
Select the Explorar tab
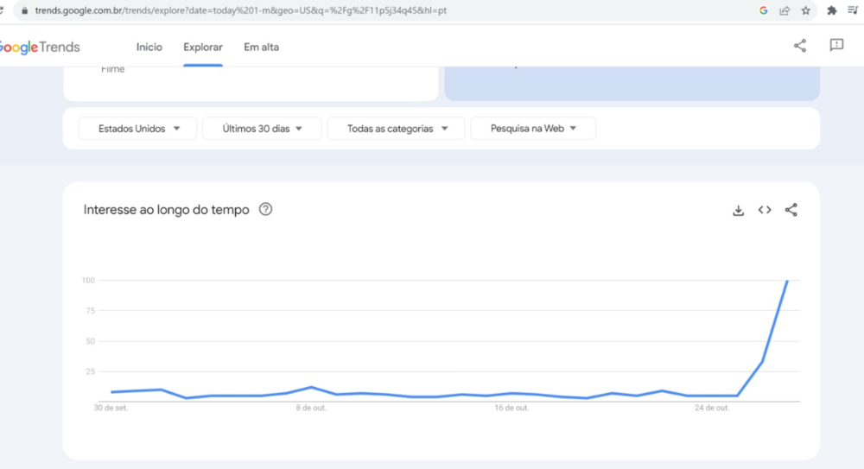[x=203, y=47]
